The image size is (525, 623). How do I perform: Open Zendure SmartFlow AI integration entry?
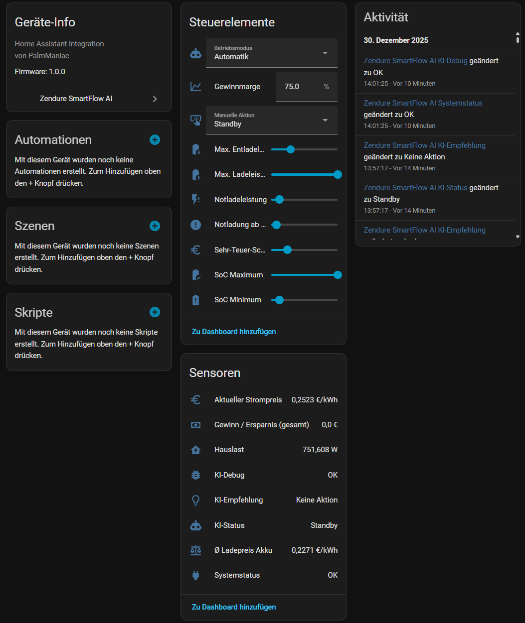[x=89, y=99]
